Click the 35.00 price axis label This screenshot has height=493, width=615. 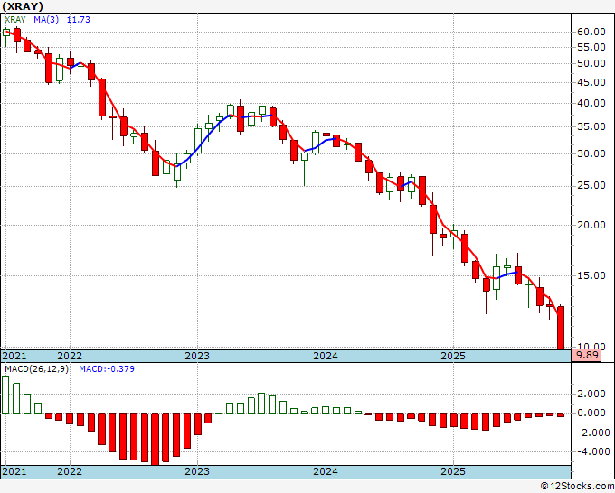point(591,127)
